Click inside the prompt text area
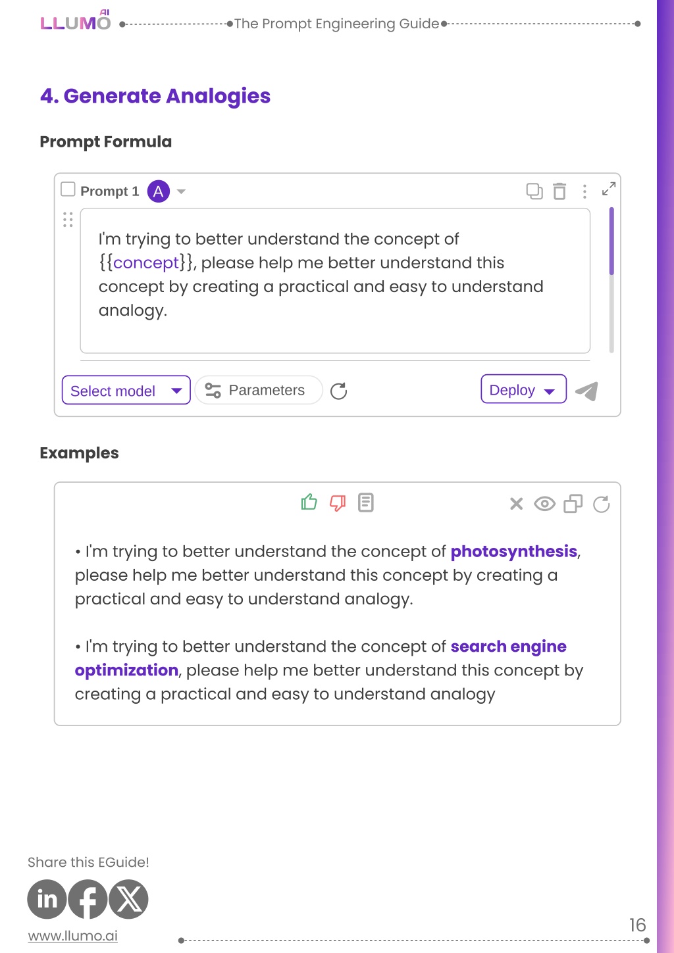The height and width of the screenshot is (953, 674). point(335,281)
